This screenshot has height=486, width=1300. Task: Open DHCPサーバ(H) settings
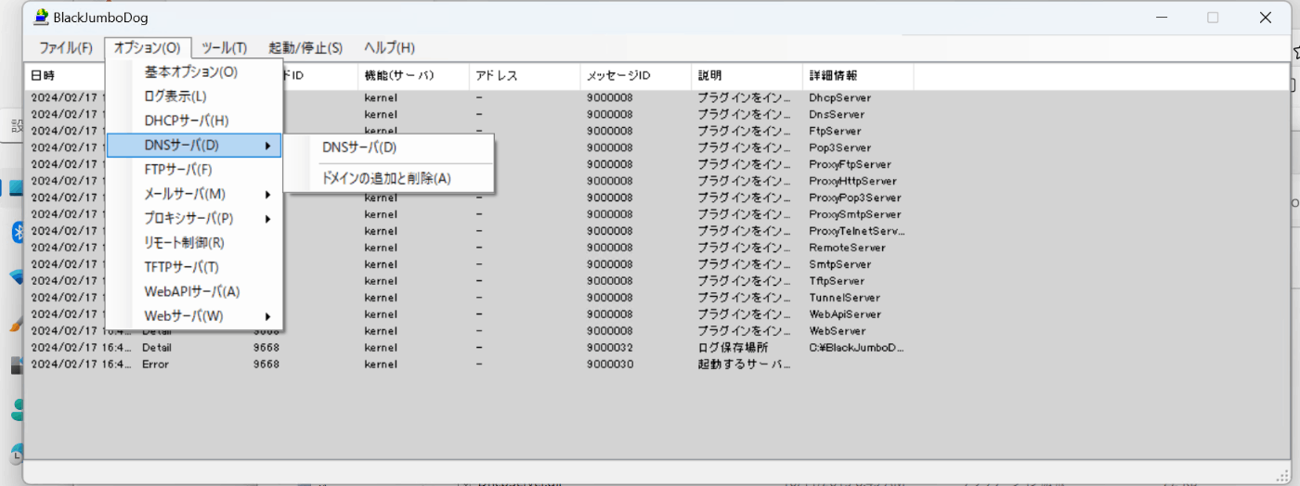point(194,121)
